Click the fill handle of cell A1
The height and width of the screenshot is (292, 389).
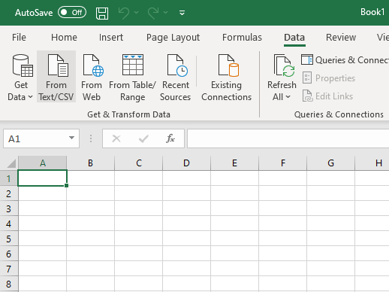66,185
